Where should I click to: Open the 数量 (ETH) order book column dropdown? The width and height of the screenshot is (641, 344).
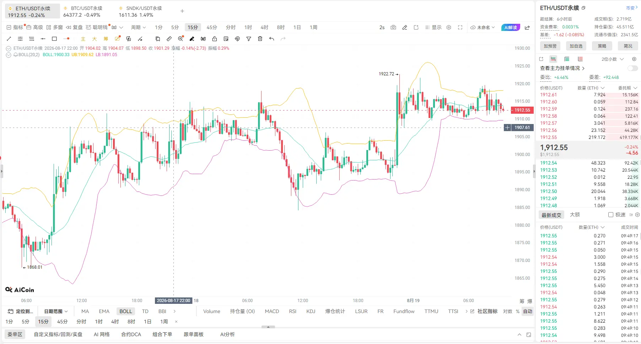(591, 88)
